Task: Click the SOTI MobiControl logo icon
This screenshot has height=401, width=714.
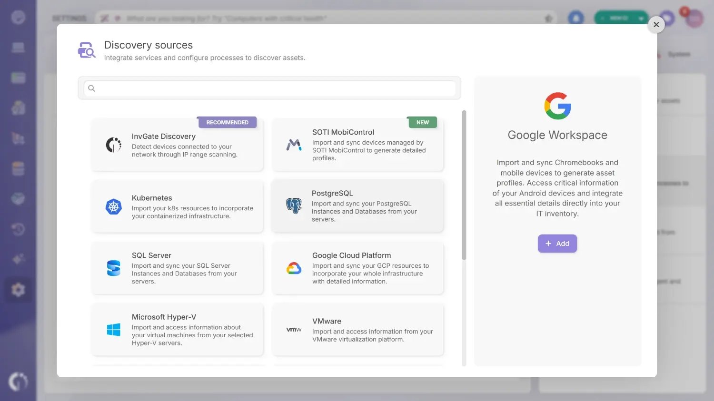Action: (294, 145)
